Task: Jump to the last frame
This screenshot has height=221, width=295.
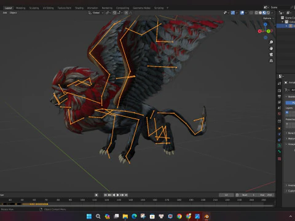Action: [x=126, y=195]
